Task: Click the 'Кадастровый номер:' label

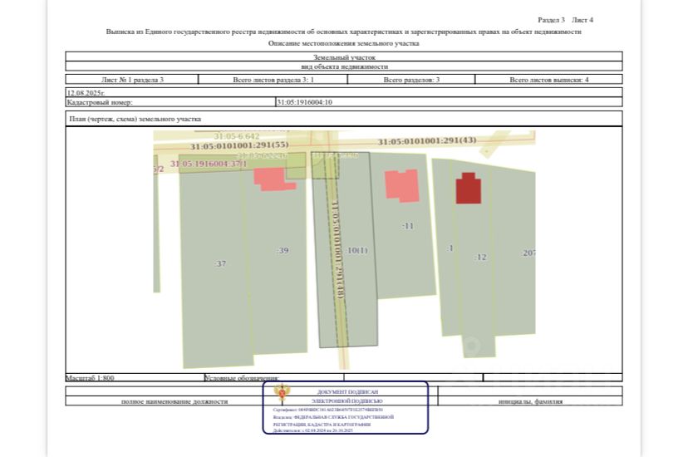Action: 99,102
